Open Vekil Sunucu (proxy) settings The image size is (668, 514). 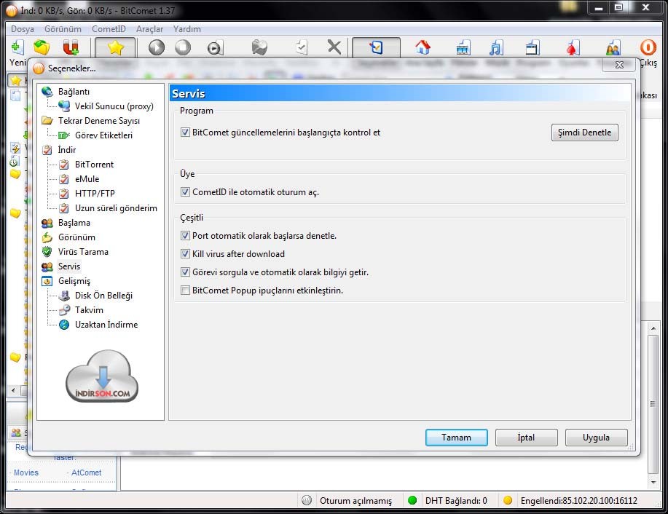click(x=114, y=106)
